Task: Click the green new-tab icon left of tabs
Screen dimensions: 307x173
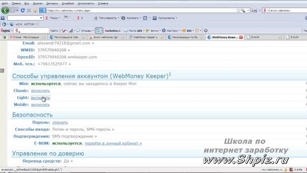Action: tap(4, 37)
